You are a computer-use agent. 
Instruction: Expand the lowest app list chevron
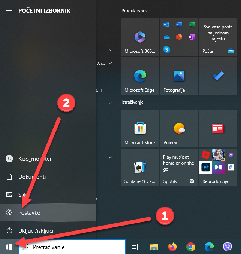point(110,158)
